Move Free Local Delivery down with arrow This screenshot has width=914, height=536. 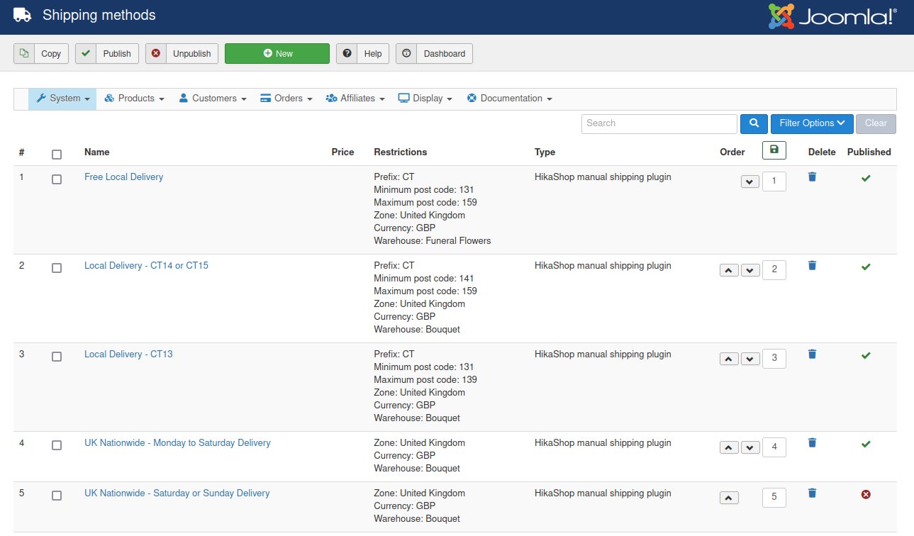749,182
